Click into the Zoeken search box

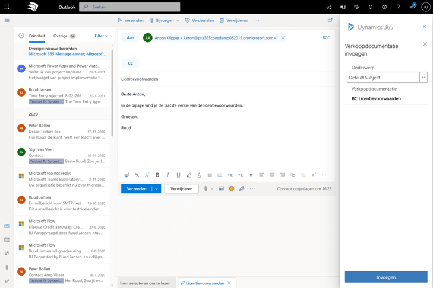(x=129, y=7)
